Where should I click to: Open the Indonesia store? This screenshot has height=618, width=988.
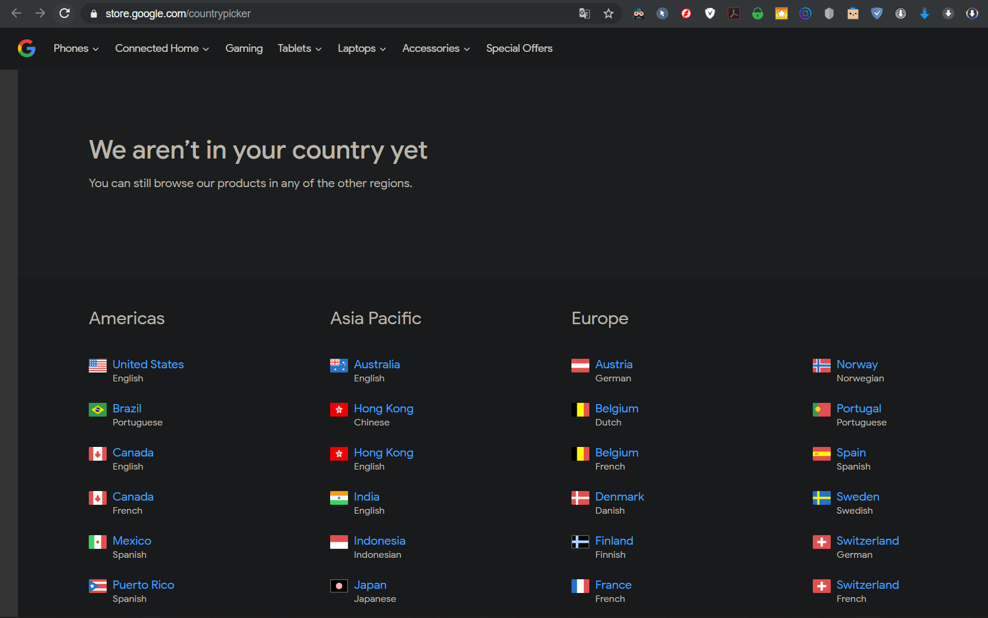point(380,541)
